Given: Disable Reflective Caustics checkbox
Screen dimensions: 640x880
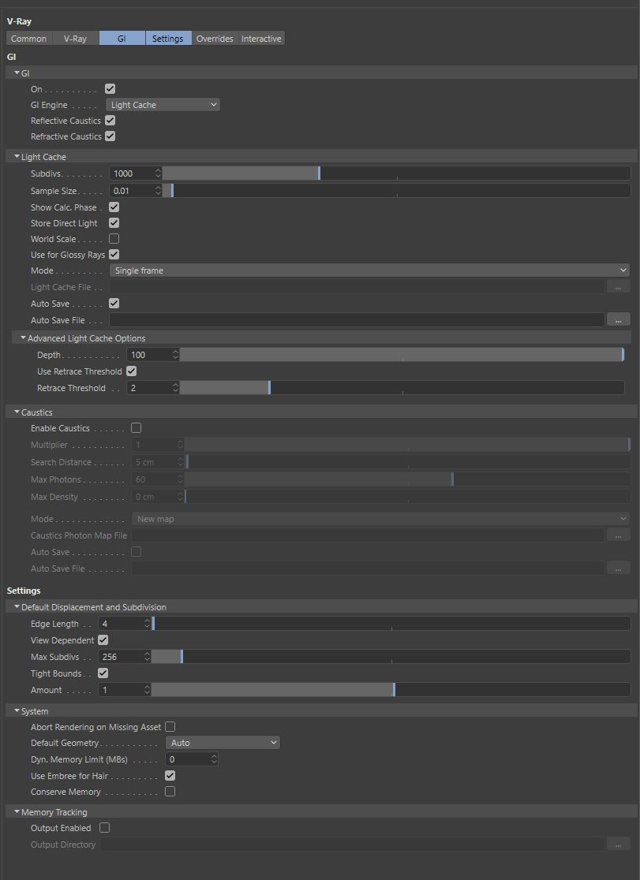Looking at the screenshot, I should pos(110,120).
